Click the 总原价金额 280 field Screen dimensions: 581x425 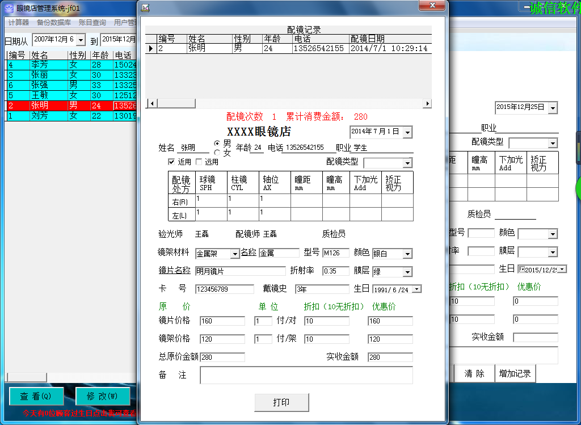click(222, 357)
